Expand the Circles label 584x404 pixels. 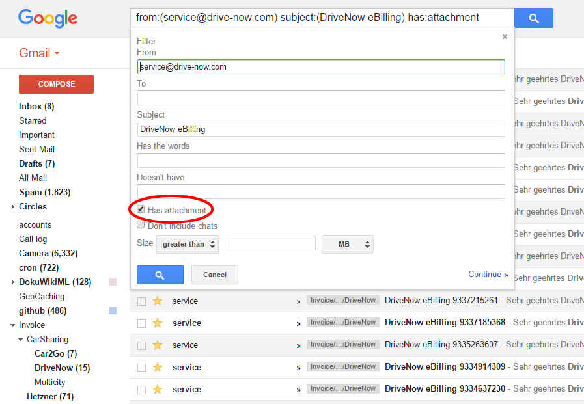point(12,206)
